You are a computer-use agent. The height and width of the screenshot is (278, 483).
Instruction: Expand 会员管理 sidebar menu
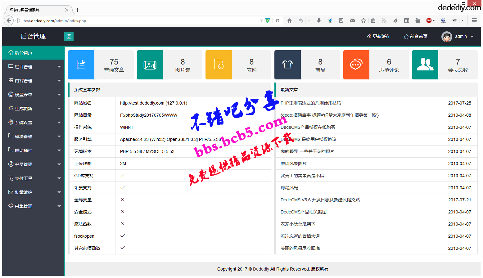[33, 164]
